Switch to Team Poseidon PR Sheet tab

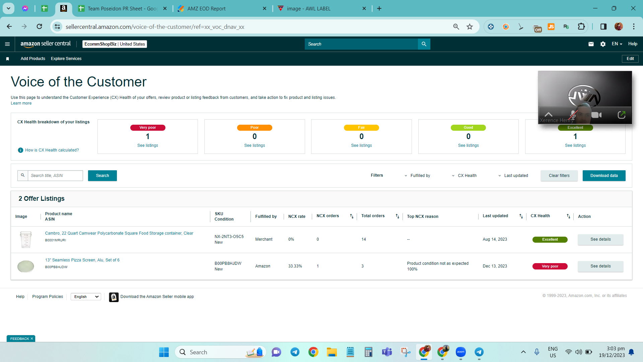pyautogui.click(x=122, y=8)
